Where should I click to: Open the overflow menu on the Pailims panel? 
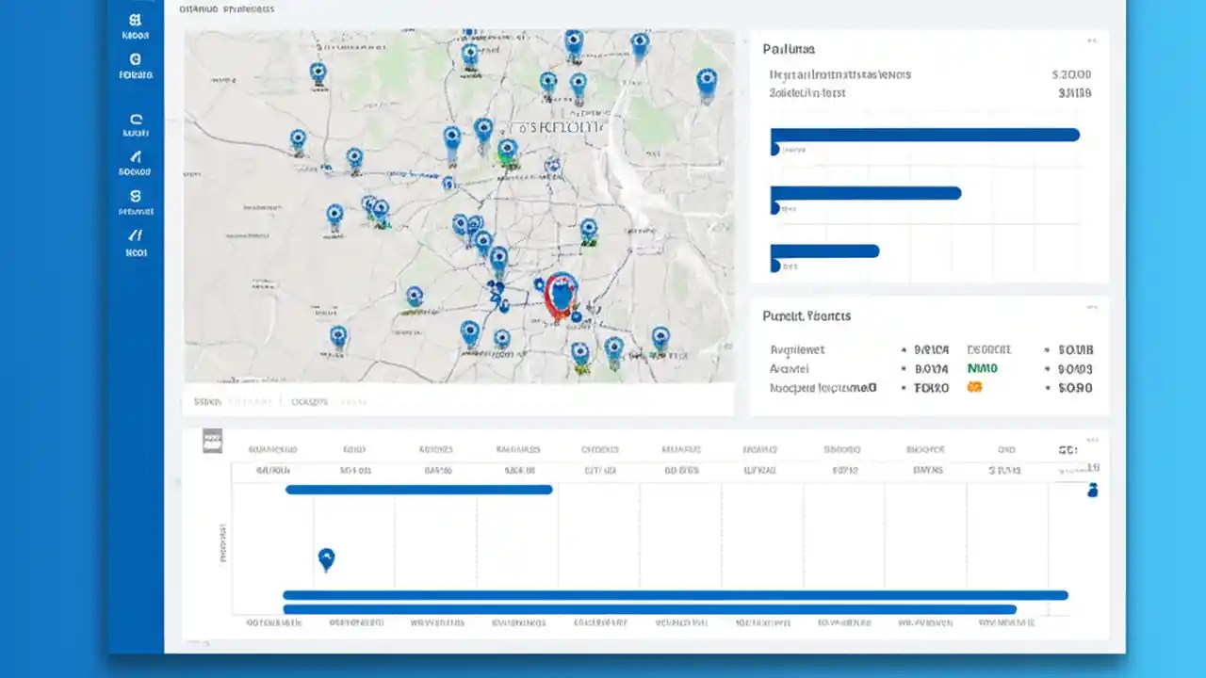coord(1092,40)
